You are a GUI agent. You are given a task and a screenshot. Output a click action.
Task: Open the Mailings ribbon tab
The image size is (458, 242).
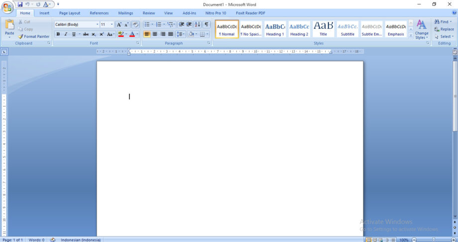pos(125,13)
